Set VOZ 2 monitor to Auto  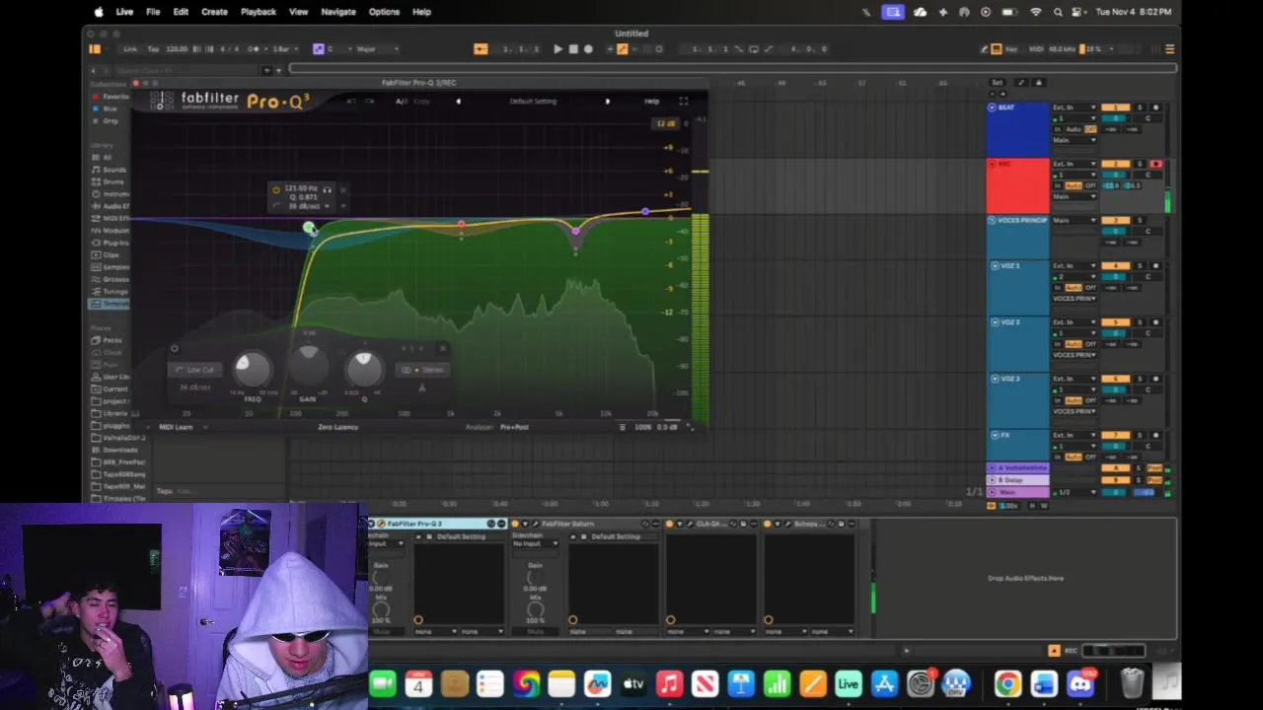click(1073, 344)
